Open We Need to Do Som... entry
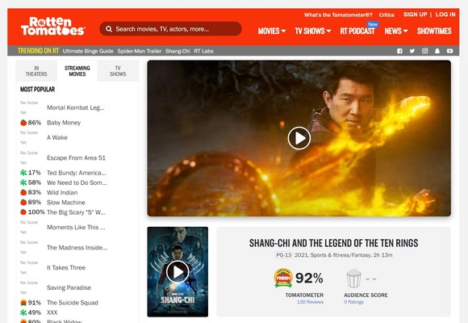This screenshot has height=323, width=468. (x=77, y=182)
